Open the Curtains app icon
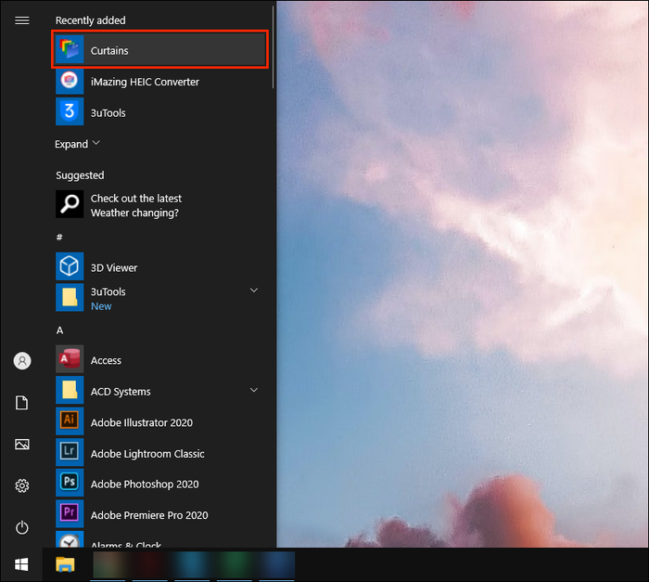 [70, 49]
